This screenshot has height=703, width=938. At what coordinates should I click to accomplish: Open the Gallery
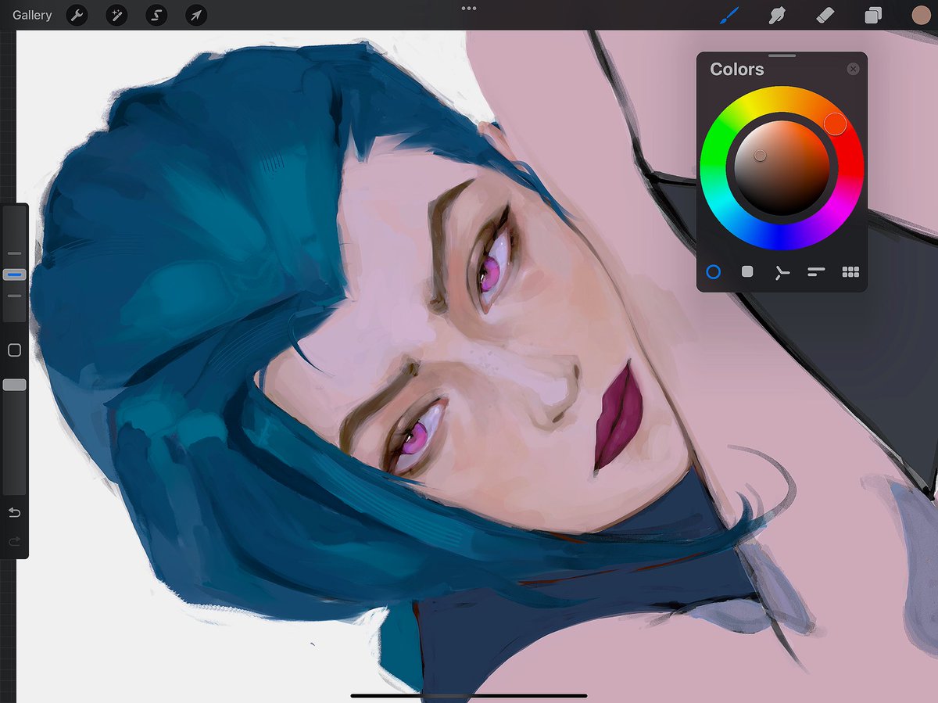click(32, 15)
